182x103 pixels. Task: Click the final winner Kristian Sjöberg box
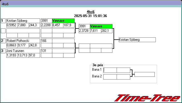pos(137,40)
